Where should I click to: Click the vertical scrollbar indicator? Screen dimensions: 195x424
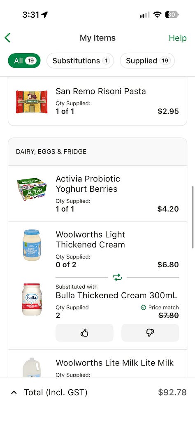coord(193,217)
